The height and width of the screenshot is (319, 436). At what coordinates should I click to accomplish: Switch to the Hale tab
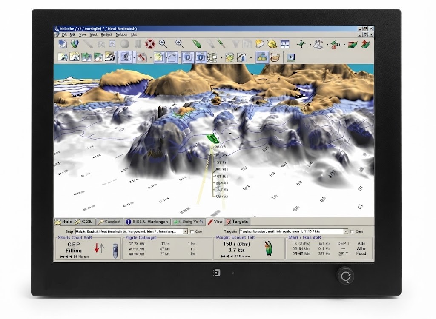click(64, 222)
